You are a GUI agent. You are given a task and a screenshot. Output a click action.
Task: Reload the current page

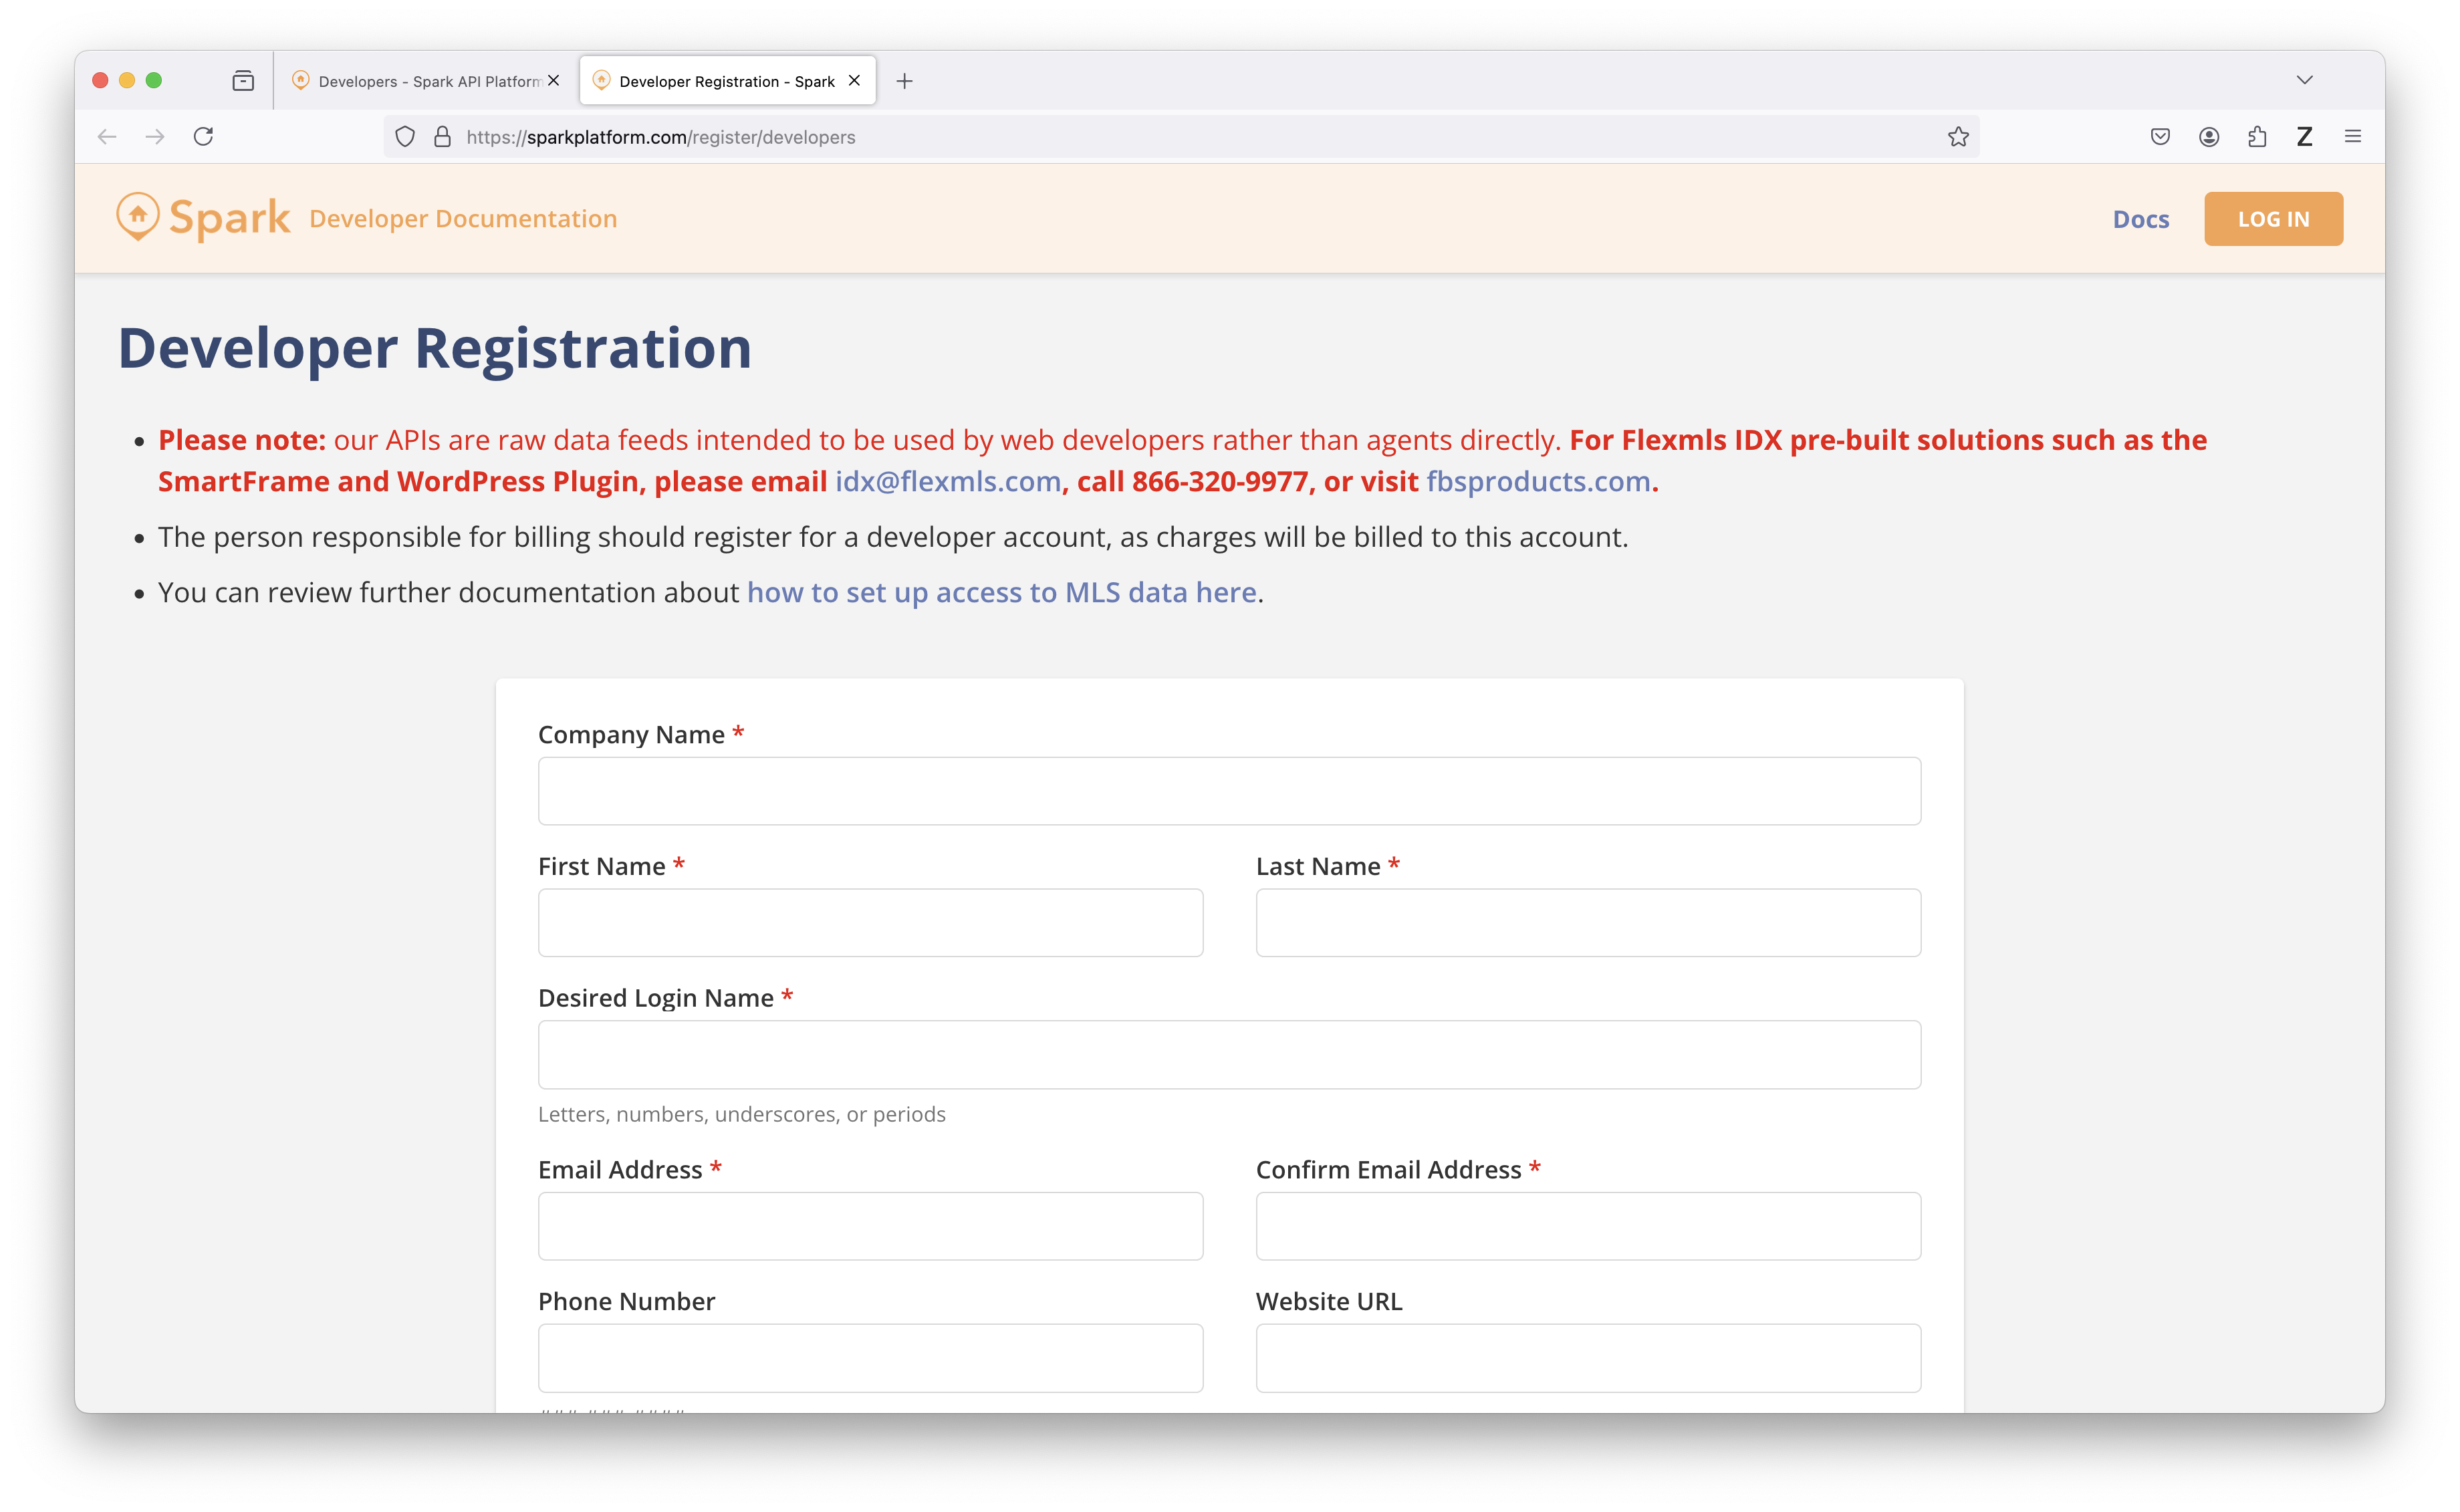click(x=203, y=137)
